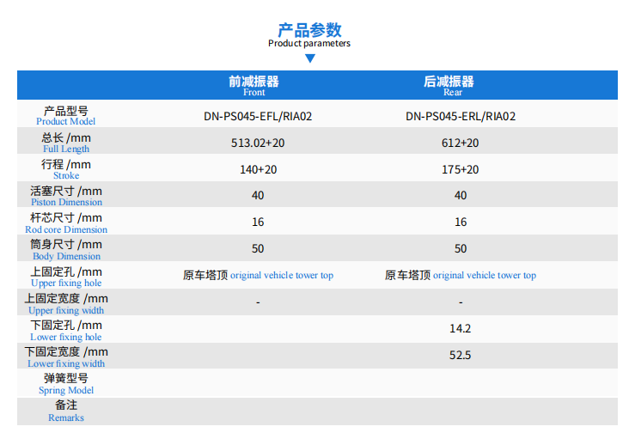Select the rear stroke value 175+20
This screenshot has width=635, height=445.
tap(461, 170)
